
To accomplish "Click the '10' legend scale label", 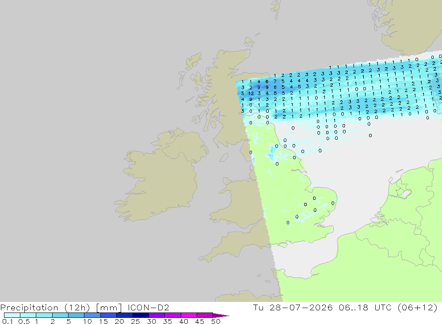I will coord(88,321).
